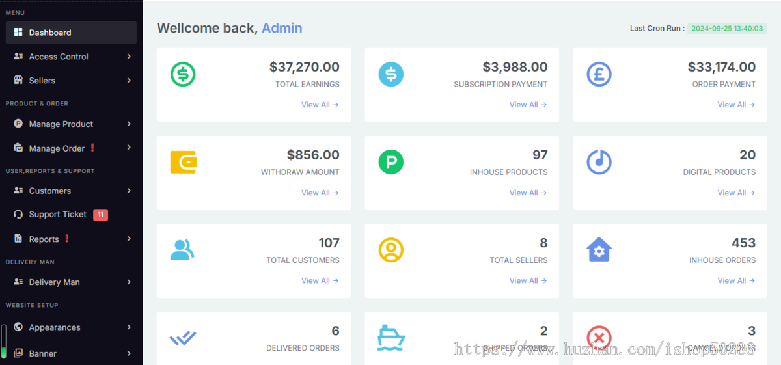
Task: View All under Inhouse Orders
Action: (737, 280)
